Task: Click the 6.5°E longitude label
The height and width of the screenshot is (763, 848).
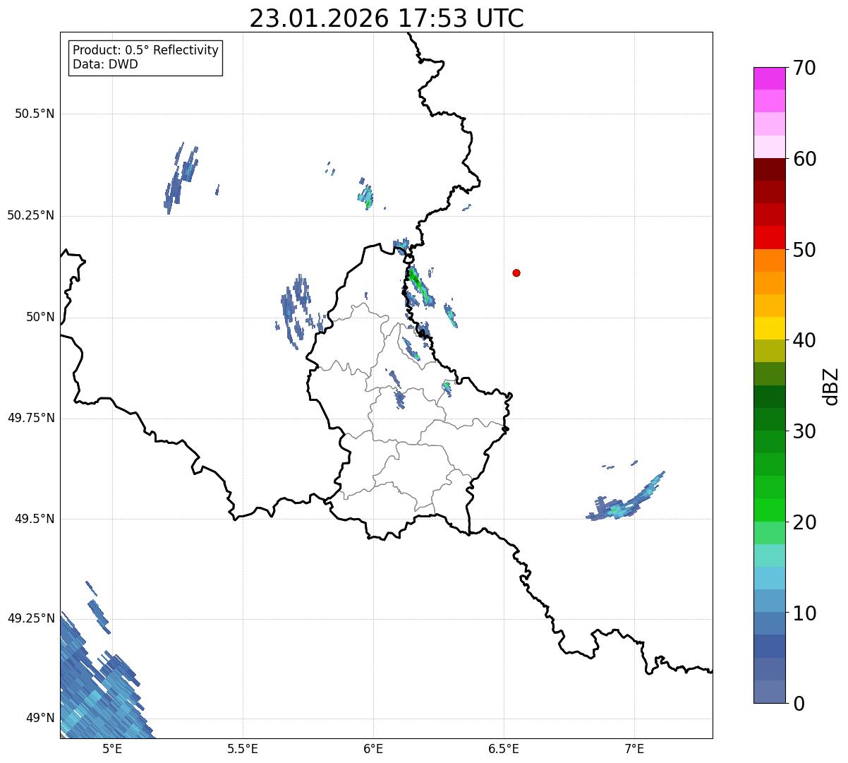Action: (x=504, y=748)
